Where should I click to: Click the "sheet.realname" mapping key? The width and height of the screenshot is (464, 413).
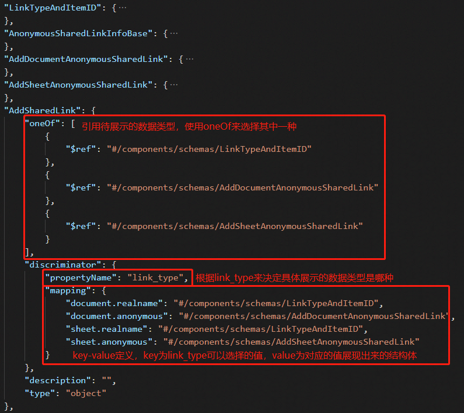point(107,329)
